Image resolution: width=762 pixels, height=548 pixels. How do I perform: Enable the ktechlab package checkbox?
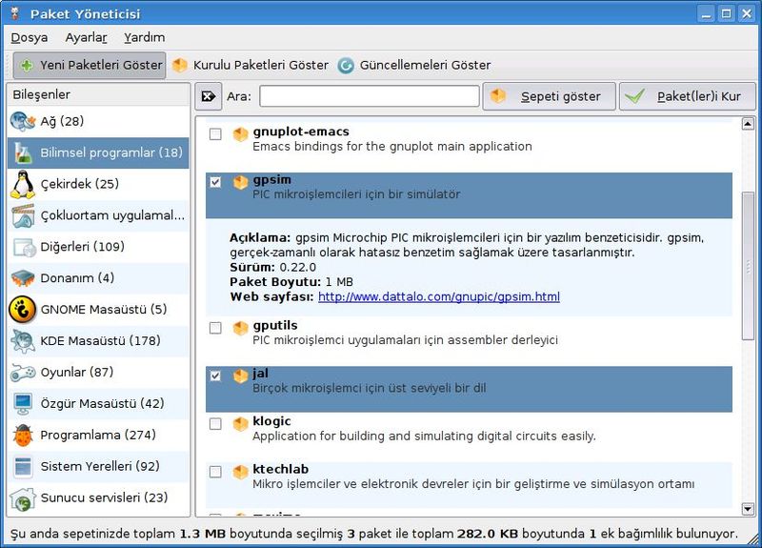tap(215, 471)
